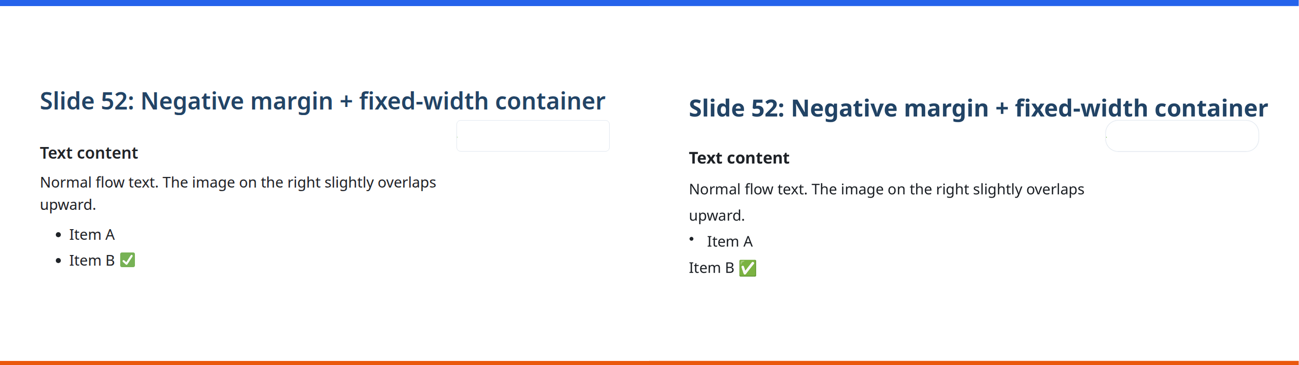Click the blue bar at the top

click(649, 3)
